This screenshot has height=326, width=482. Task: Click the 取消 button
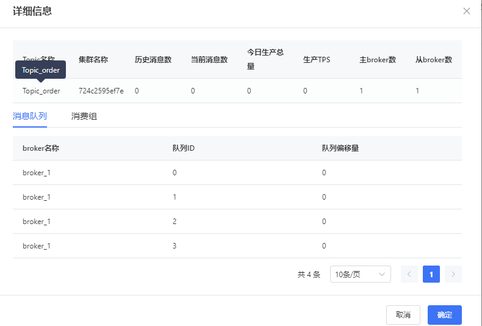(x=403, y=315)
